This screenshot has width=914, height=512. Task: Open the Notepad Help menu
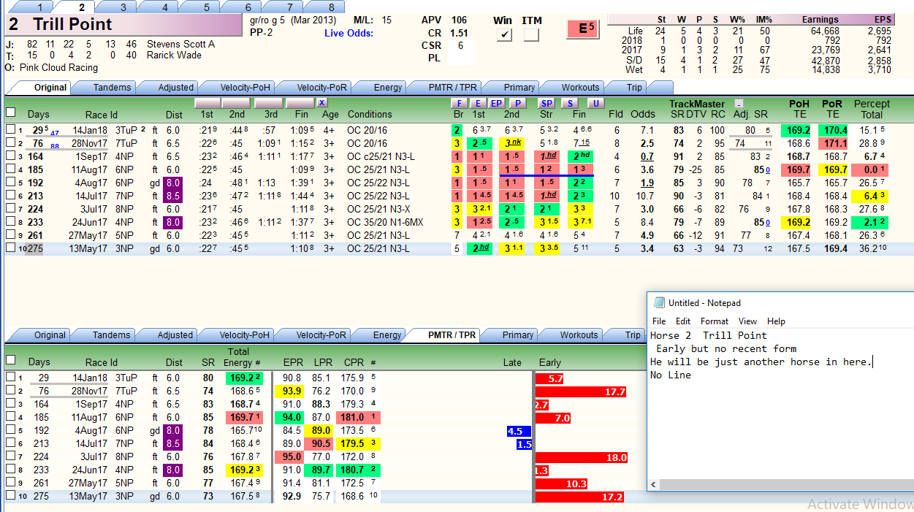coord(776,321)
